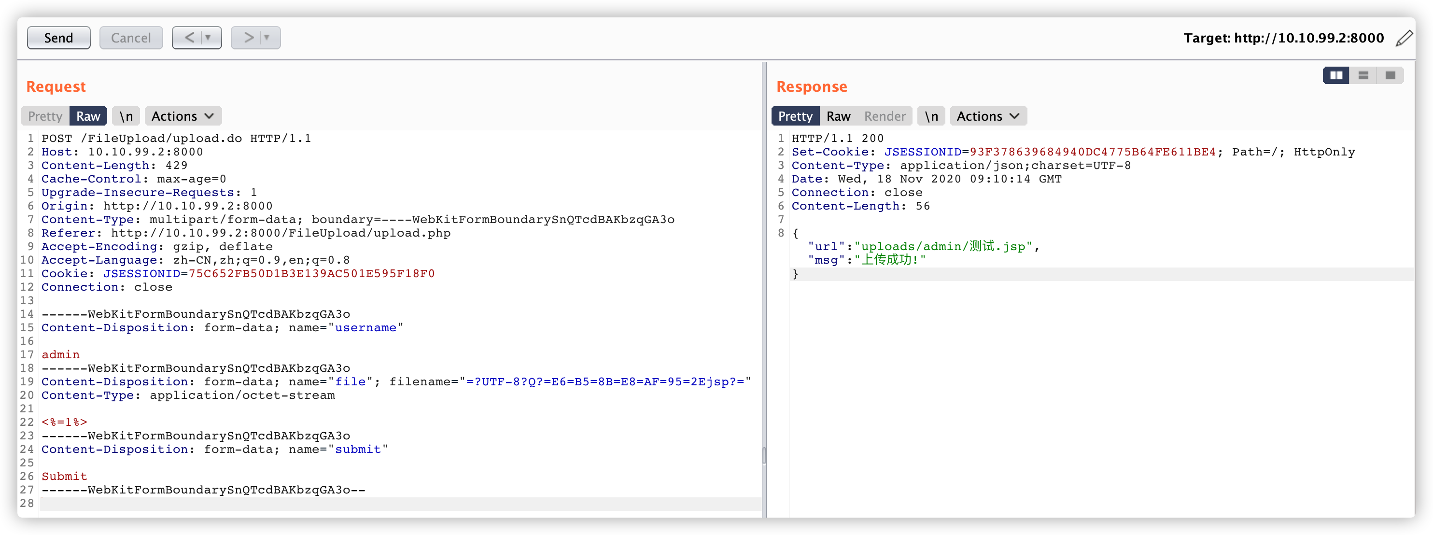Image resolution: width=1433 pixels, height=535 pixels.
Task: Switch to side-by-side split layout icon
Action: 1335,76
